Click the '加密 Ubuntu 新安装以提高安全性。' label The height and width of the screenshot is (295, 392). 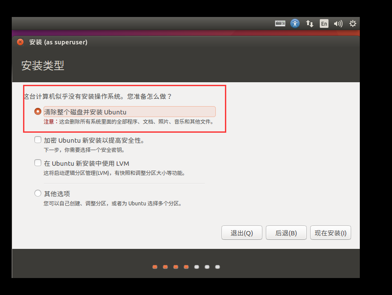(x=94, y=140)
